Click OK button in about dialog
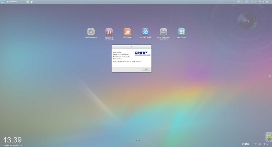This screenshot has width=272, height=147. (146, 70)
